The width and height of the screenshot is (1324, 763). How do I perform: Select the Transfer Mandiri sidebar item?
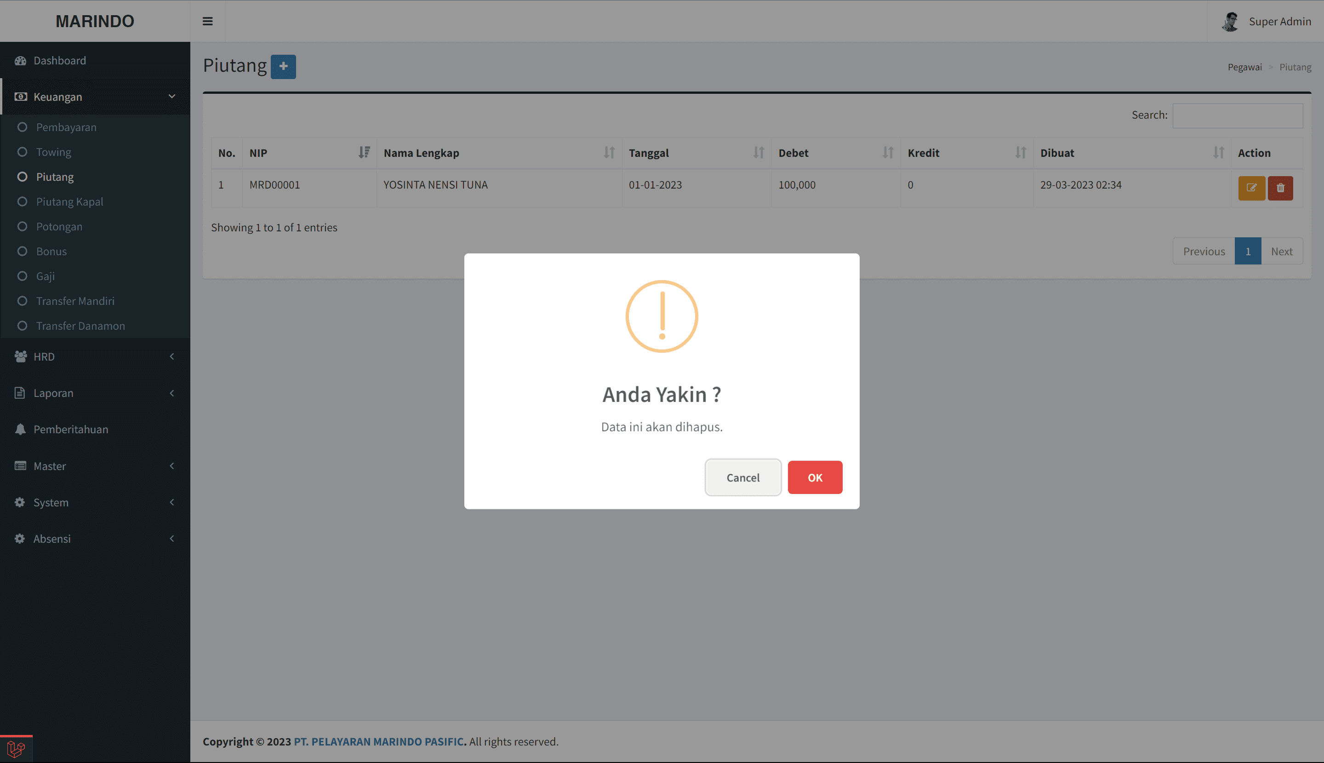[x=75, y=301]
